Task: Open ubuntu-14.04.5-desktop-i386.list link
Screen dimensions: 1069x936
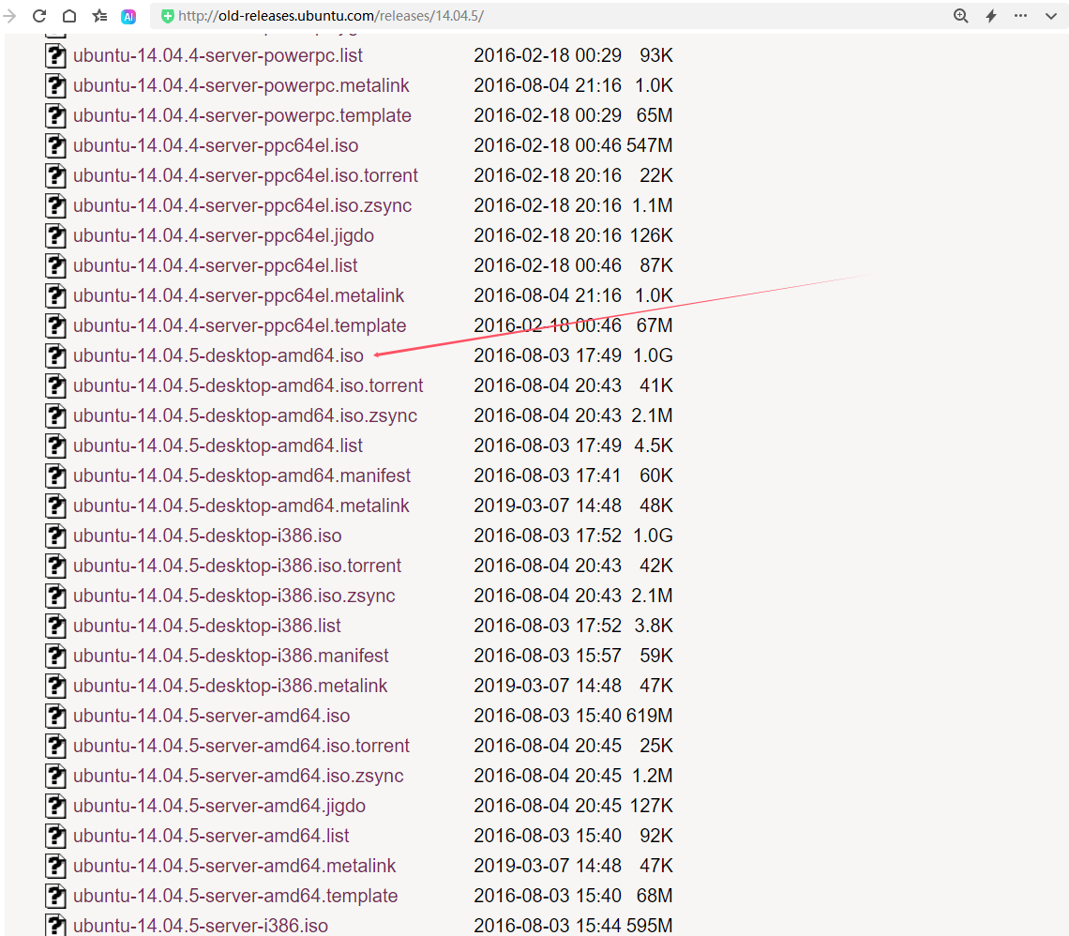Action: tap(206, 626)
